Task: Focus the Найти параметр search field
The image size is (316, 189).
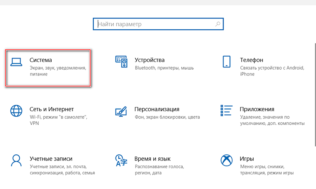Action: (x=154, y=24)
